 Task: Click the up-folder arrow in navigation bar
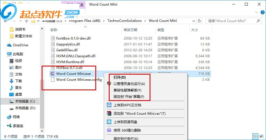tap(26, 21)
